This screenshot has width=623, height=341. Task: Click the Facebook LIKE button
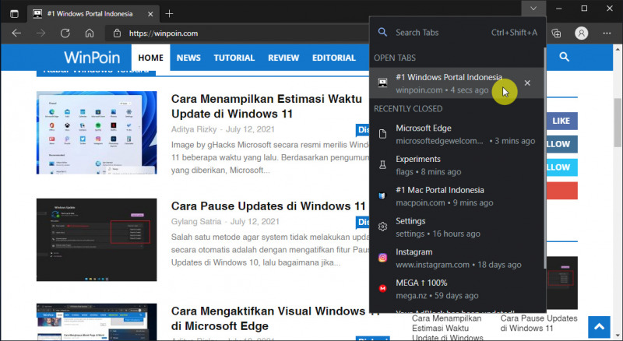coord(561,121)
